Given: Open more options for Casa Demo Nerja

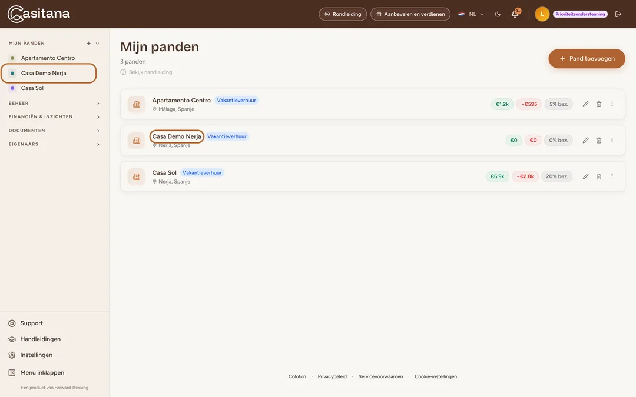Looking at the screenshot, I should tap(612, 140).
